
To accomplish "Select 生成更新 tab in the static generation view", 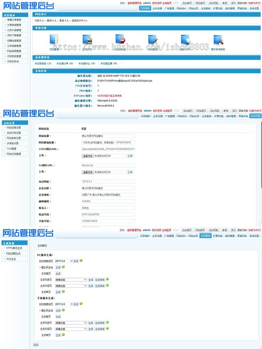I will pos(205,236).
